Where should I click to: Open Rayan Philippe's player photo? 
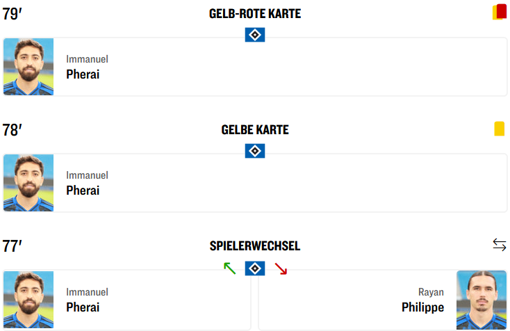coord(482,300)
